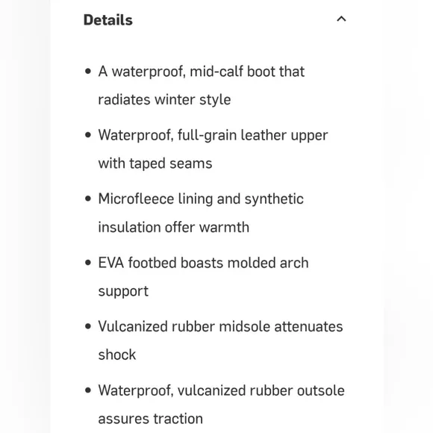Click 'Waterproof, vulcanized rubber outsole' text

[221, 390]
